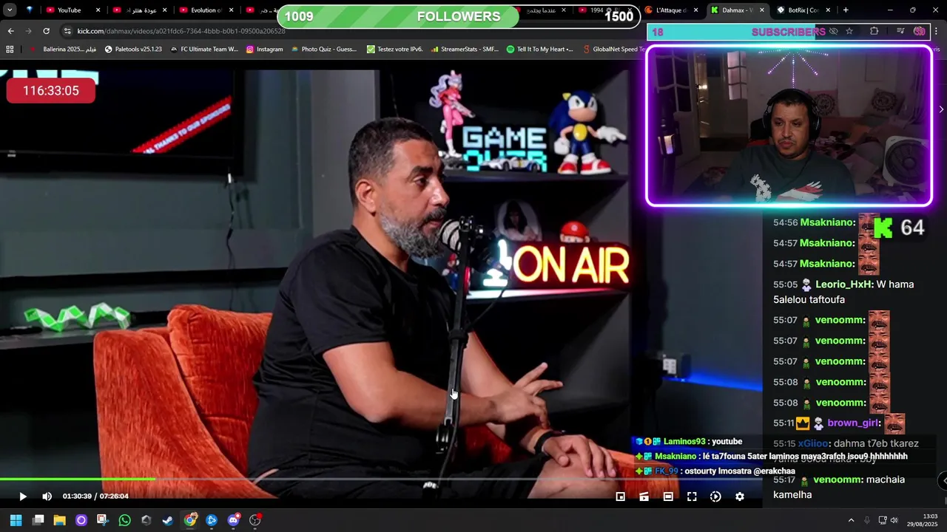The height and width of the screenshot is (532, 947).
Task: Go forward in browser history
Action: point(28,31)
